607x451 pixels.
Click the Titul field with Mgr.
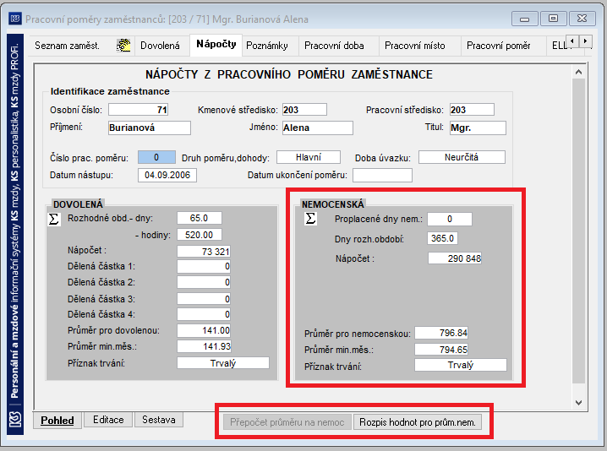pyautogui.click(x=478, y=128)
